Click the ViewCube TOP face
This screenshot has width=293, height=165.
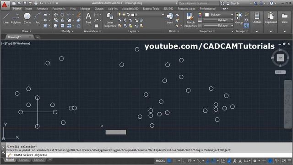(280, 58)
